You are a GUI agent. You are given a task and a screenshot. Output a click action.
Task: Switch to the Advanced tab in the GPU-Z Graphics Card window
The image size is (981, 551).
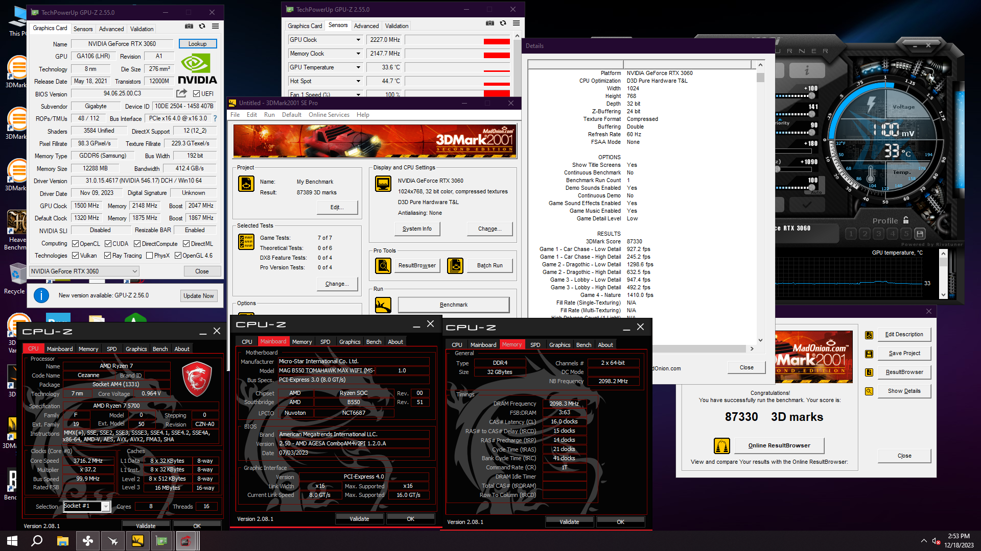111,29
